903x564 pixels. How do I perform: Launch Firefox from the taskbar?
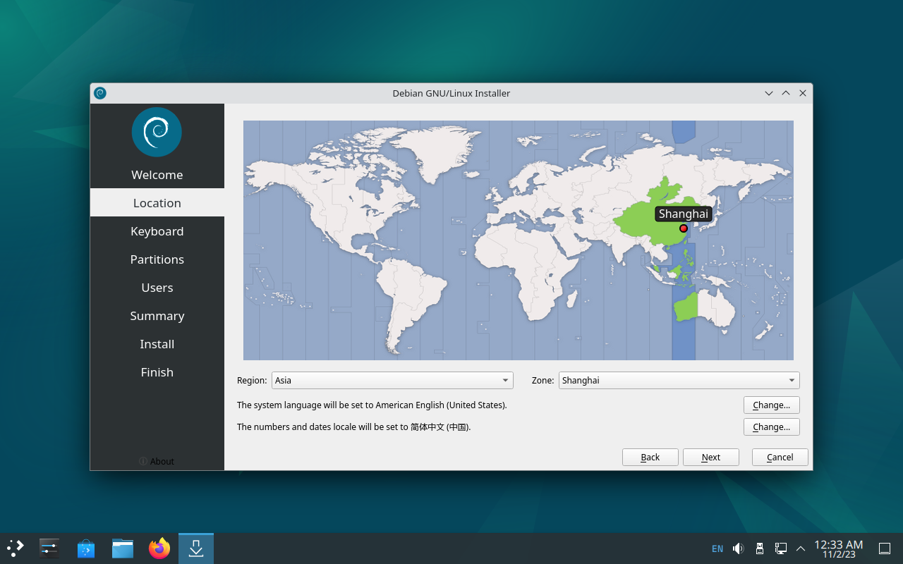click(x=159, y=548)
